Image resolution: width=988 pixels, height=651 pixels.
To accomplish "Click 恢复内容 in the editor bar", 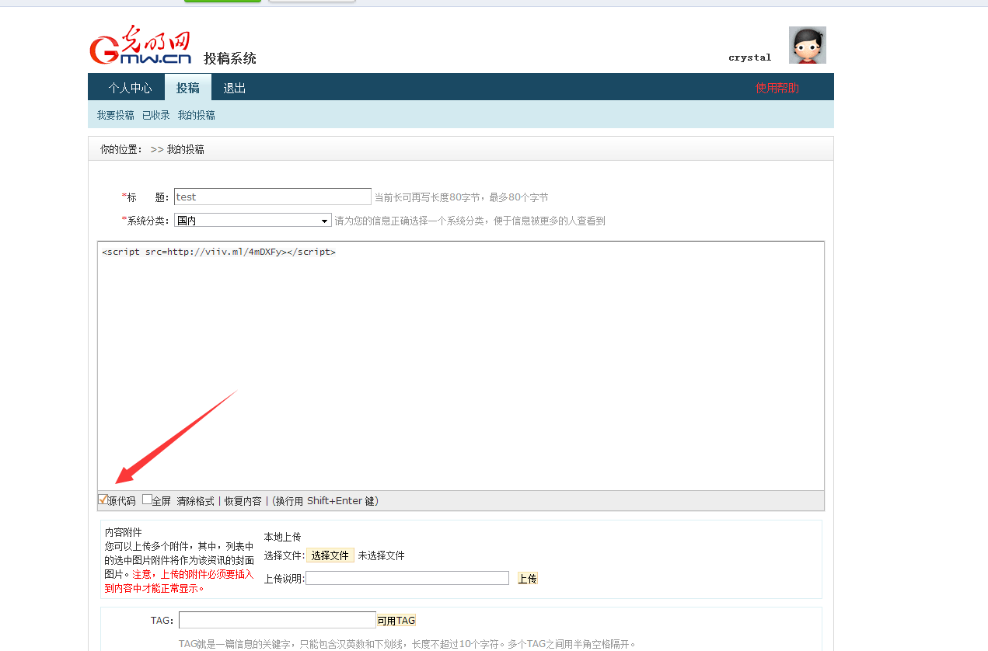I will tap(243, 501).
